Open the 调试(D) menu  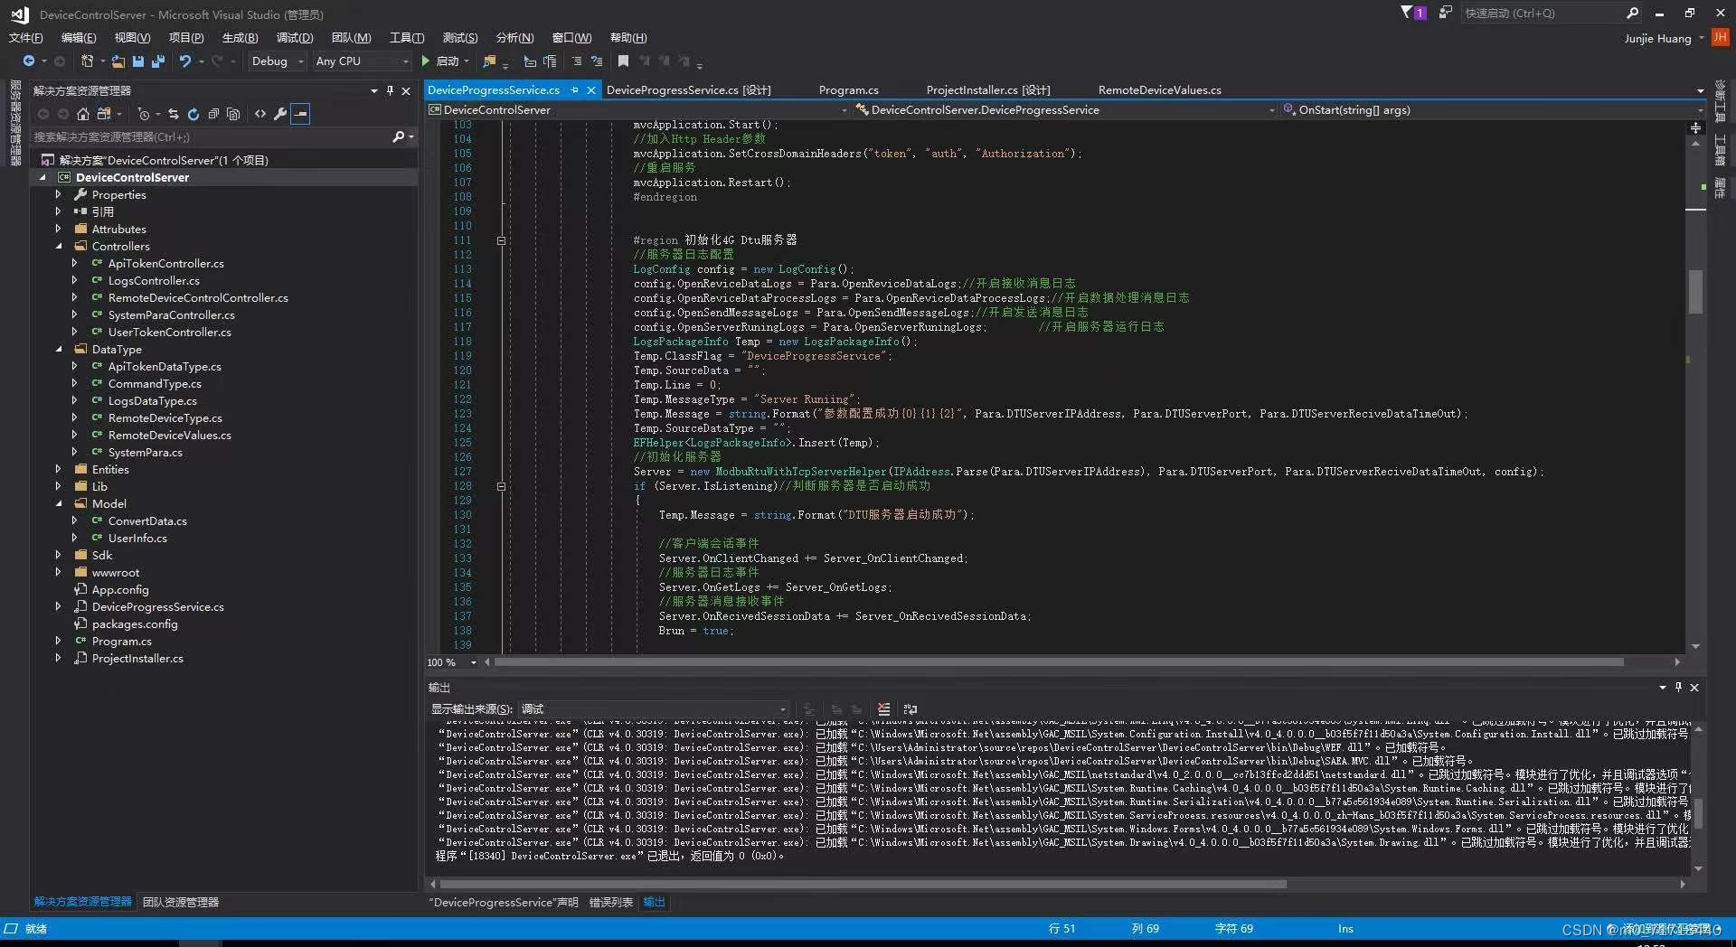click(x=294, y=38)
